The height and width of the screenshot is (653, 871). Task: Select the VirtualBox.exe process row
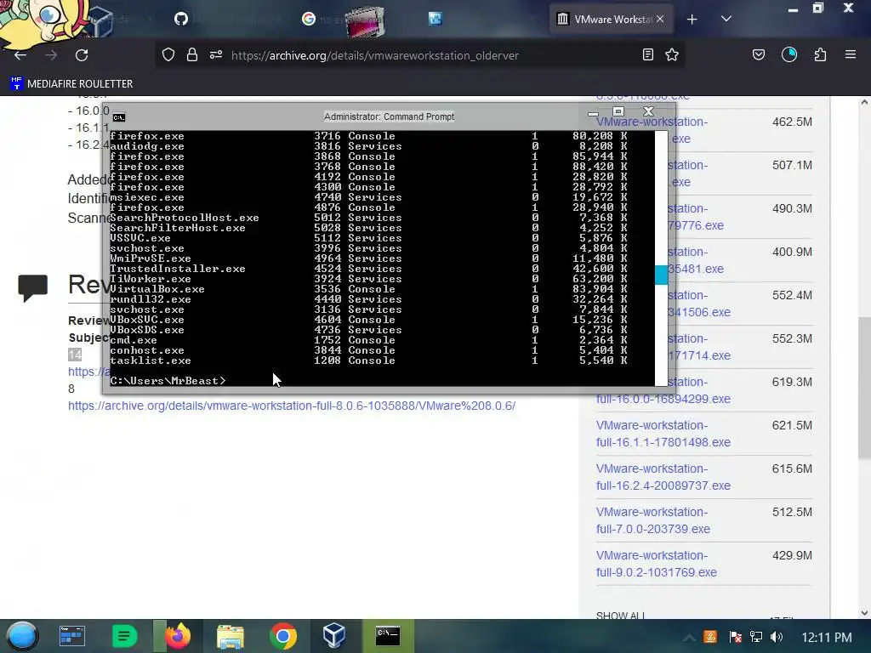[x=368, y=289]
